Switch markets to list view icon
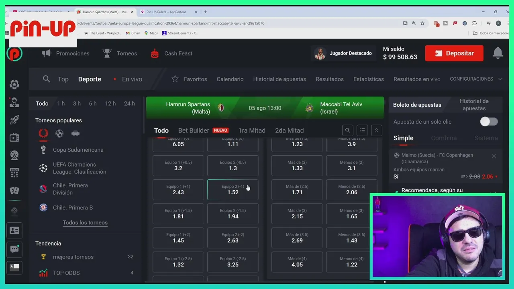 [x=362, y=130]
